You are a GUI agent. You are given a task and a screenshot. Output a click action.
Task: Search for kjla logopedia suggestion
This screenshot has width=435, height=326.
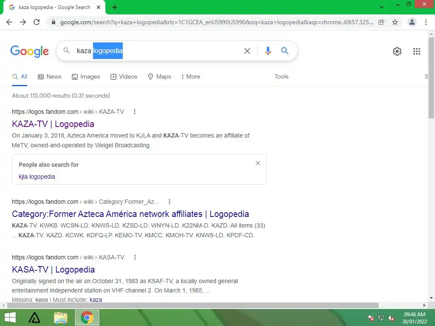point(37,177)
